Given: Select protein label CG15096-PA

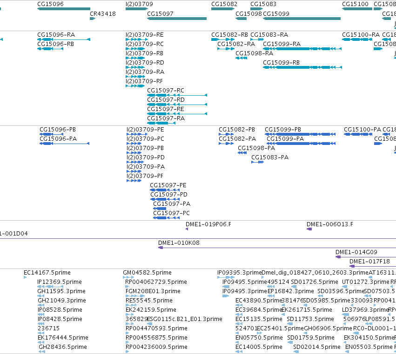Looking at the screenshot, I should (x=58, y=139).
